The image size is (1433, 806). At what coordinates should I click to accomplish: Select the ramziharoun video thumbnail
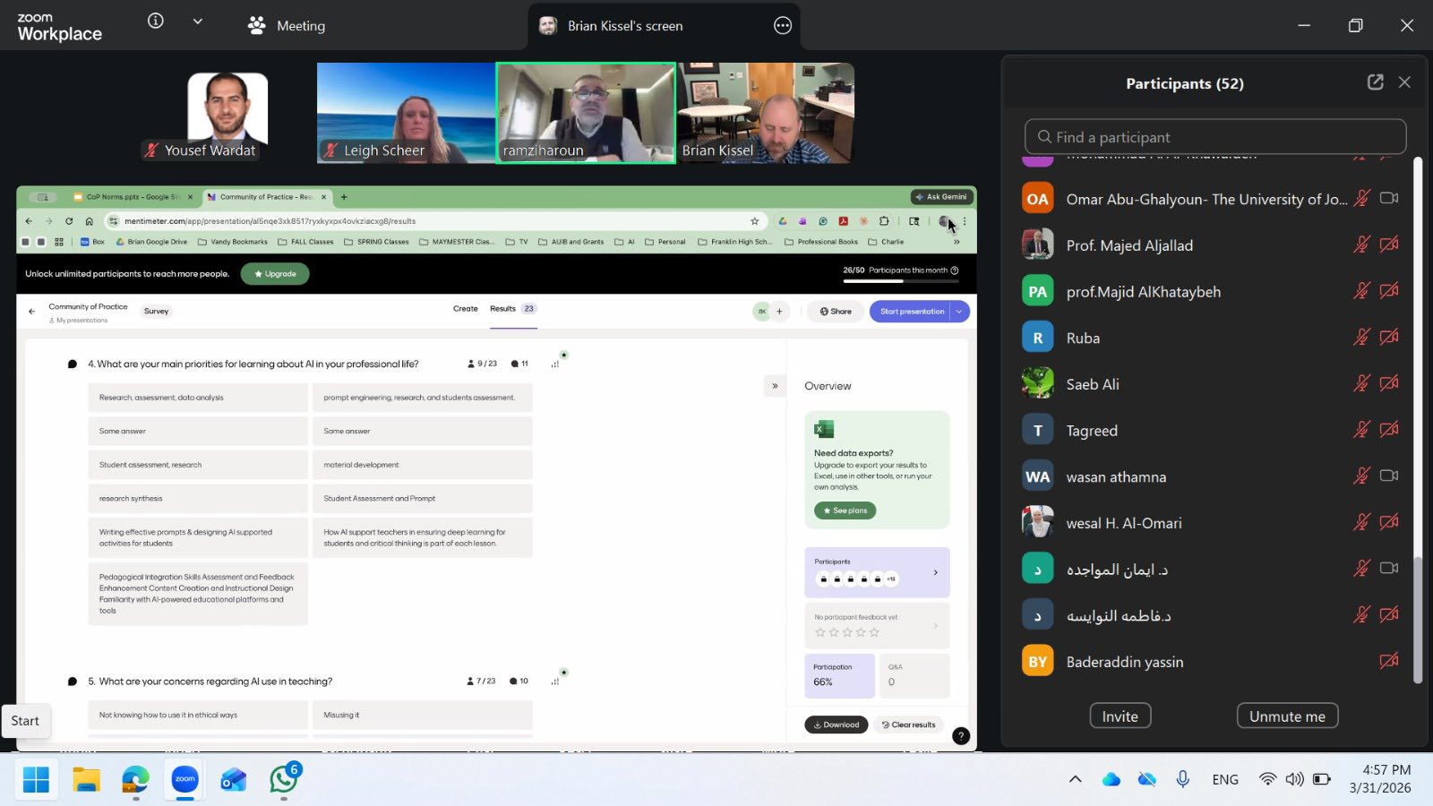[x=586, y=113]
